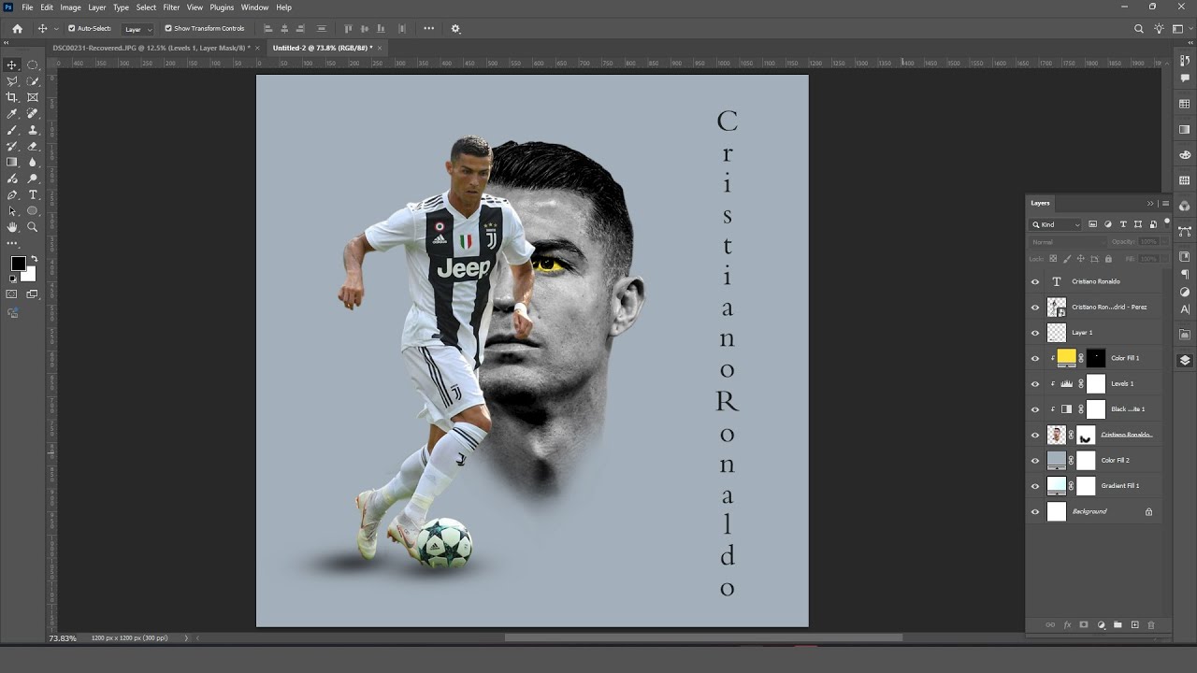Click the yellow Color Fill 1 thumbnail

click(x=1066, y=357)
